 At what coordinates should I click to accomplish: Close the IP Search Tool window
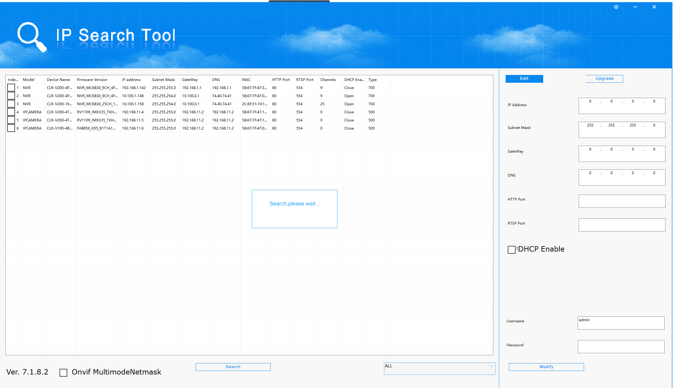point(654,7)
